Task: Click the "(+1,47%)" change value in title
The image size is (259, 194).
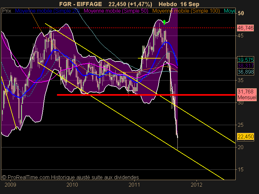Action: coord(140,4)
